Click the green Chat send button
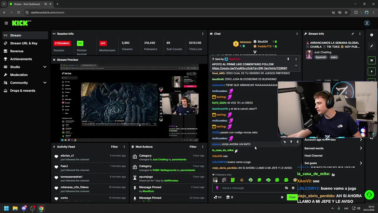The width and height of the screenshot is (378, 213). [x=292, y=197]
